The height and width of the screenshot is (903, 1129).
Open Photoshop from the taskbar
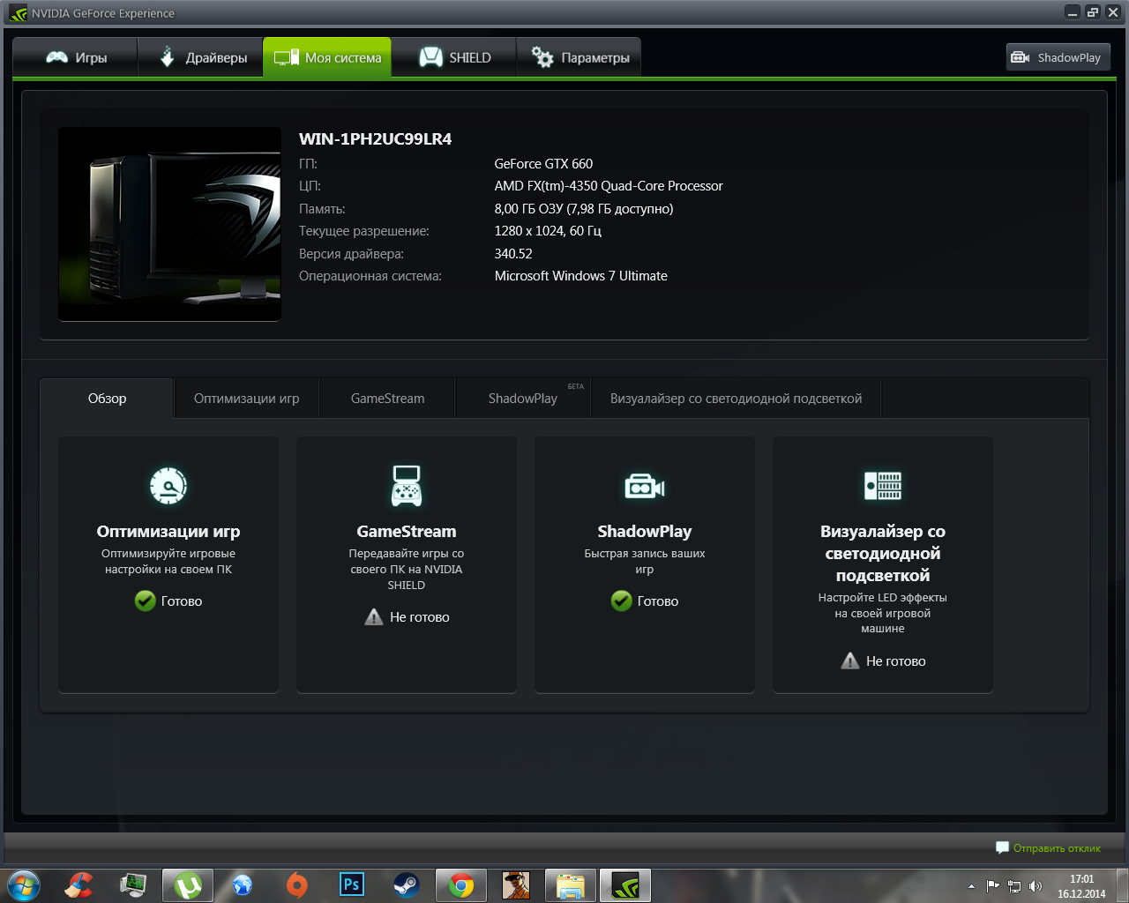click(x=352, y=884)
